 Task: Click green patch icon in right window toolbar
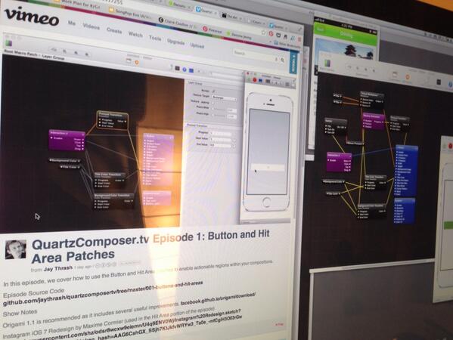click(x=327, y=63)
